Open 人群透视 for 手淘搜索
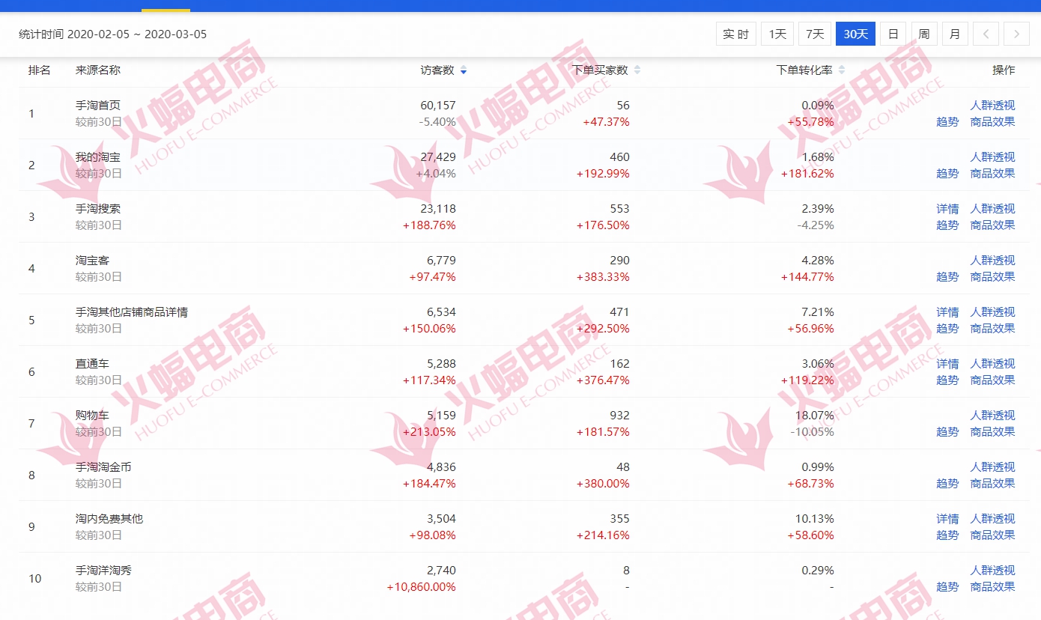This screenshot has height=620, width=1041. (x=992, y=209)
